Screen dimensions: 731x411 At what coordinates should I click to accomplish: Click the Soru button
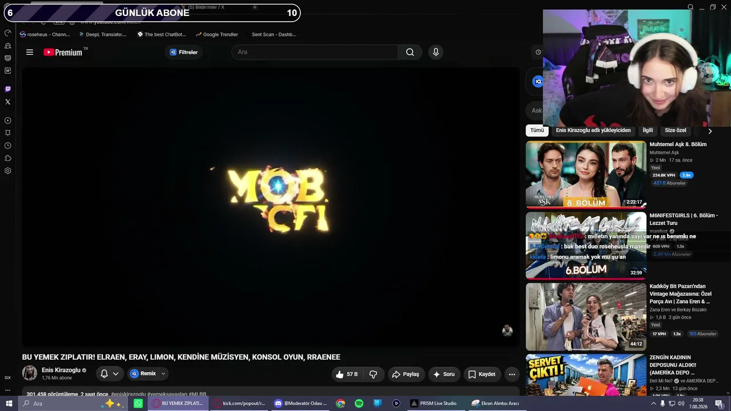tap(444, 374)
